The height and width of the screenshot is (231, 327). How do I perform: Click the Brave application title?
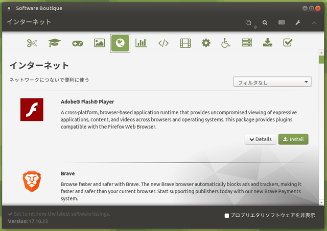click(68, 173)
